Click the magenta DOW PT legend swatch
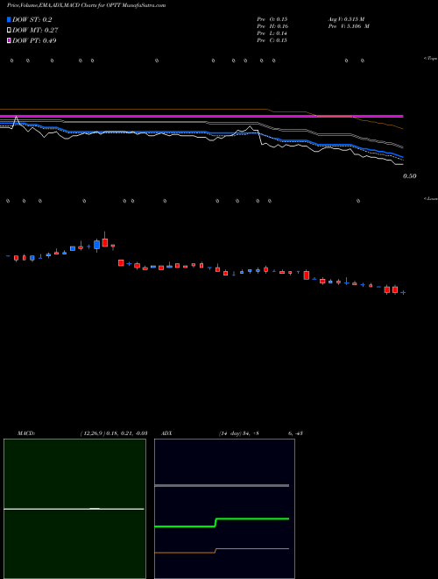 (9, 40)
